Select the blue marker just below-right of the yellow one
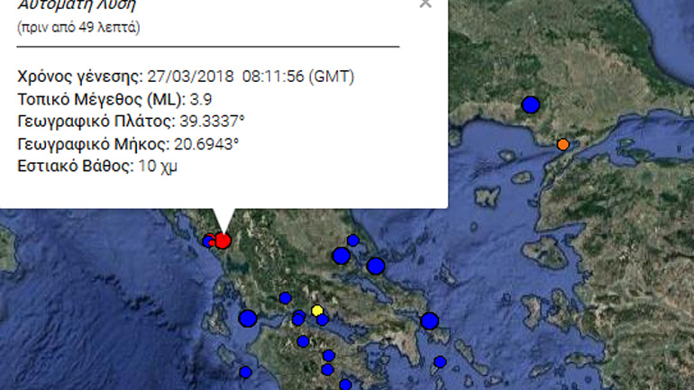Viewport: 694px width, 390px height. 323,320
